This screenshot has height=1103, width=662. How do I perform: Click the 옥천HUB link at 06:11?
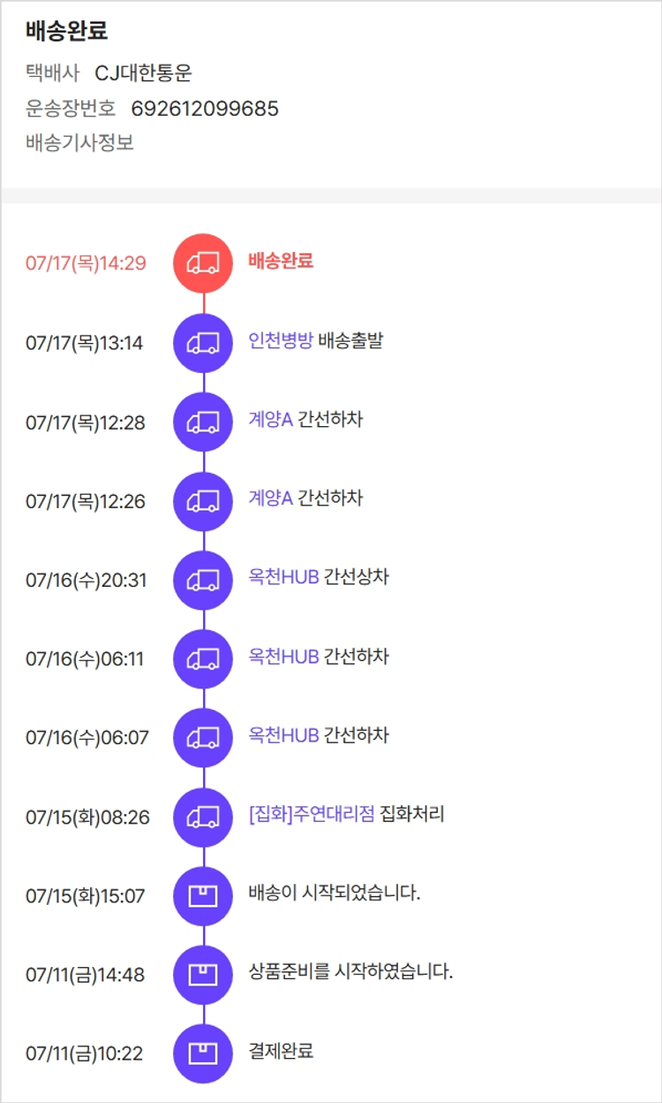[283, 657]
